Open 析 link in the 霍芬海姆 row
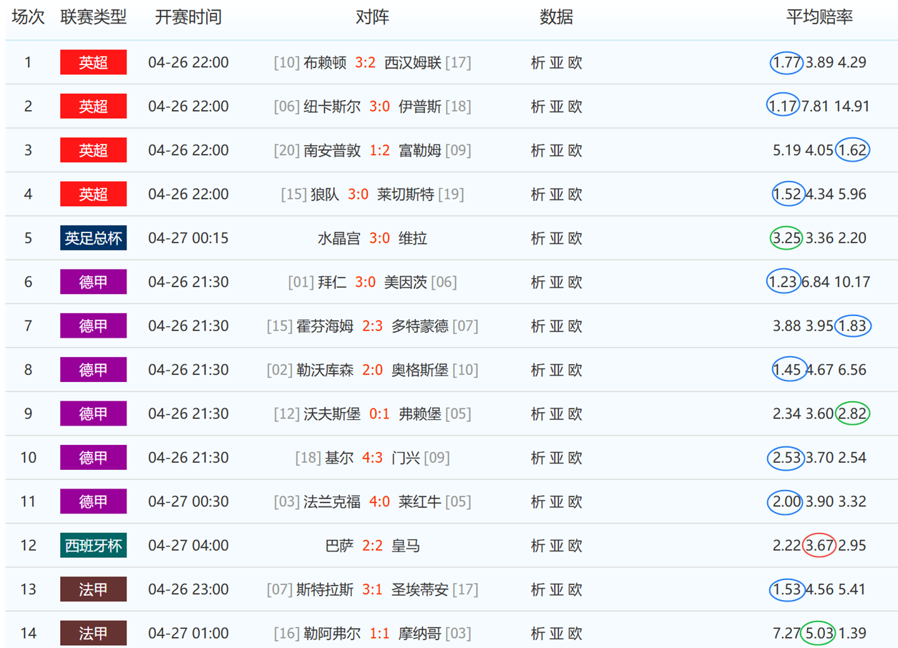The image size is (898, 648). click(538, 326)
